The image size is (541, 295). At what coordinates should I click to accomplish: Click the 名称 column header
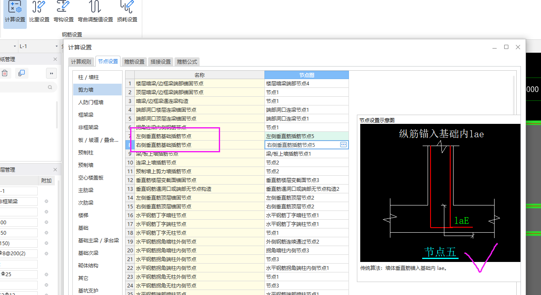[199, 75]
